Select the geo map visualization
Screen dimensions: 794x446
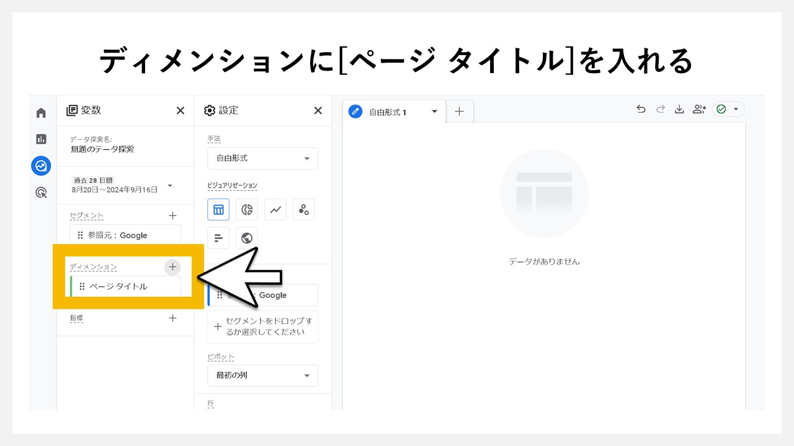click(247, 237)
